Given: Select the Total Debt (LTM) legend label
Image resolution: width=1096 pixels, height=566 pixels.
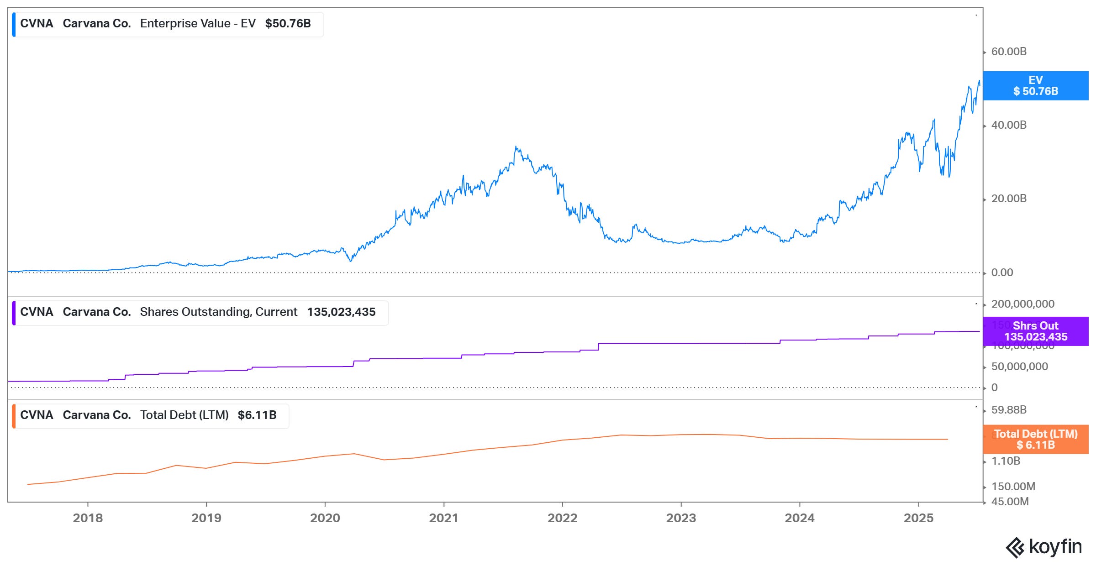Looking at the screenshot, I should 184,415.
